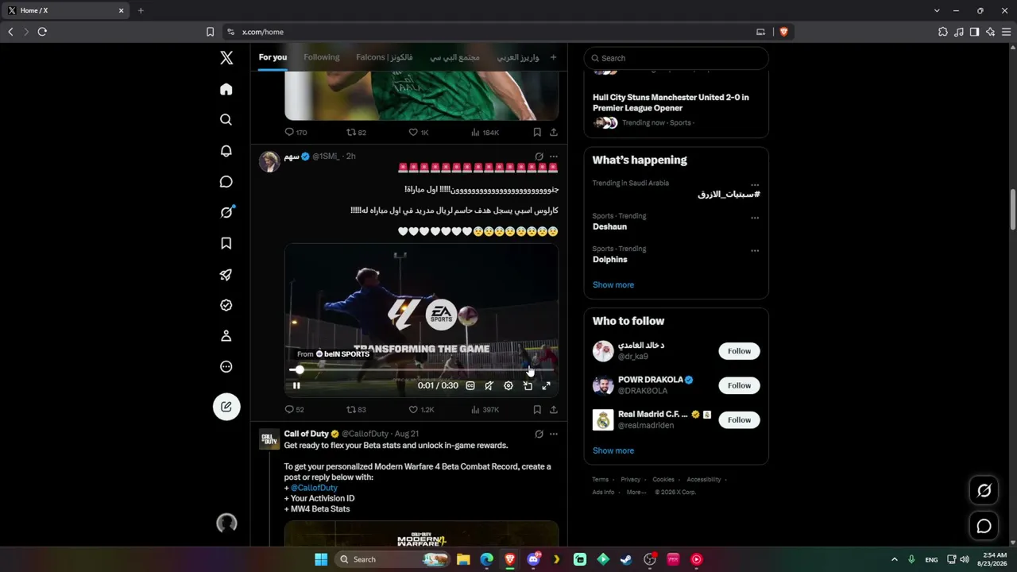Enter fullscreen on the video

547,386
